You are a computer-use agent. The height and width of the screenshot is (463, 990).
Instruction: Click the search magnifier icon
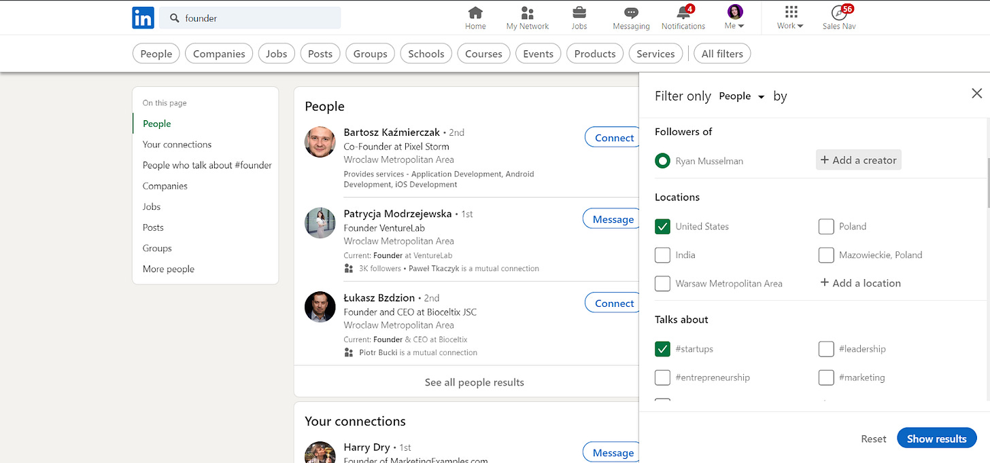pyautogui.click(x=175, y=18)
